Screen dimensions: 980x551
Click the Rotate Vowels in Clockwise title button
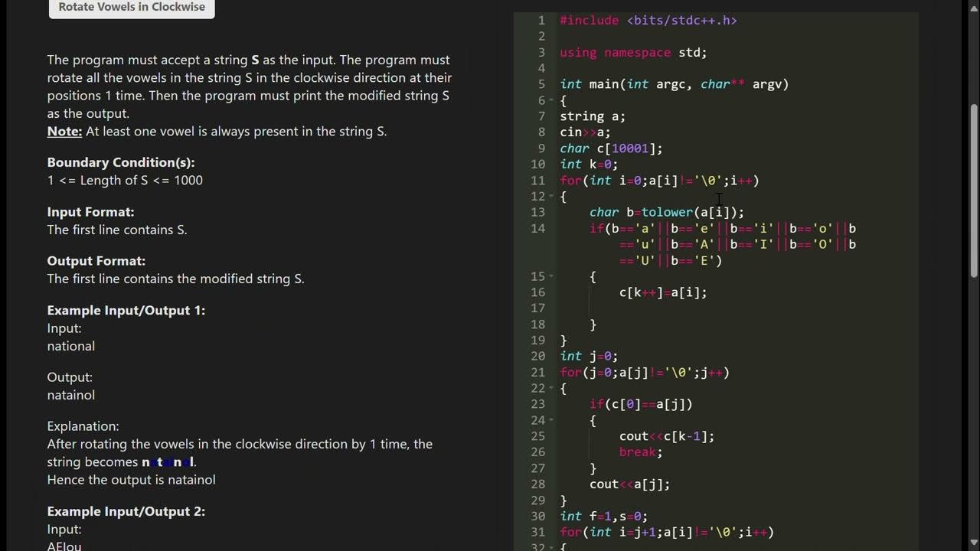[132, 8]
